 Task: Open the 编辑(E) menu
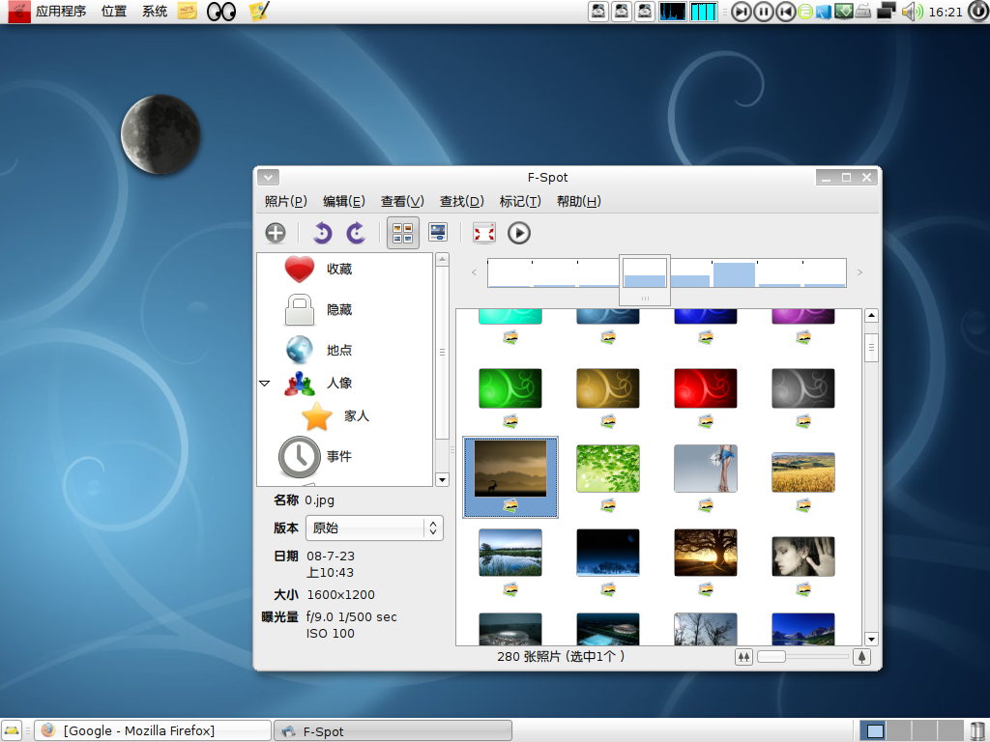pos(344,201)
